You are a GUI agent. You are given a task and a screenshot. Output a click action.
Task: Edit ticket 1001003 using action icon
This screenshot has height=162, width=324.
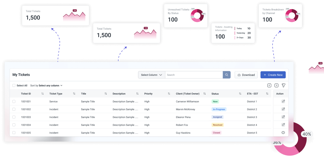(x=283, y=117)
